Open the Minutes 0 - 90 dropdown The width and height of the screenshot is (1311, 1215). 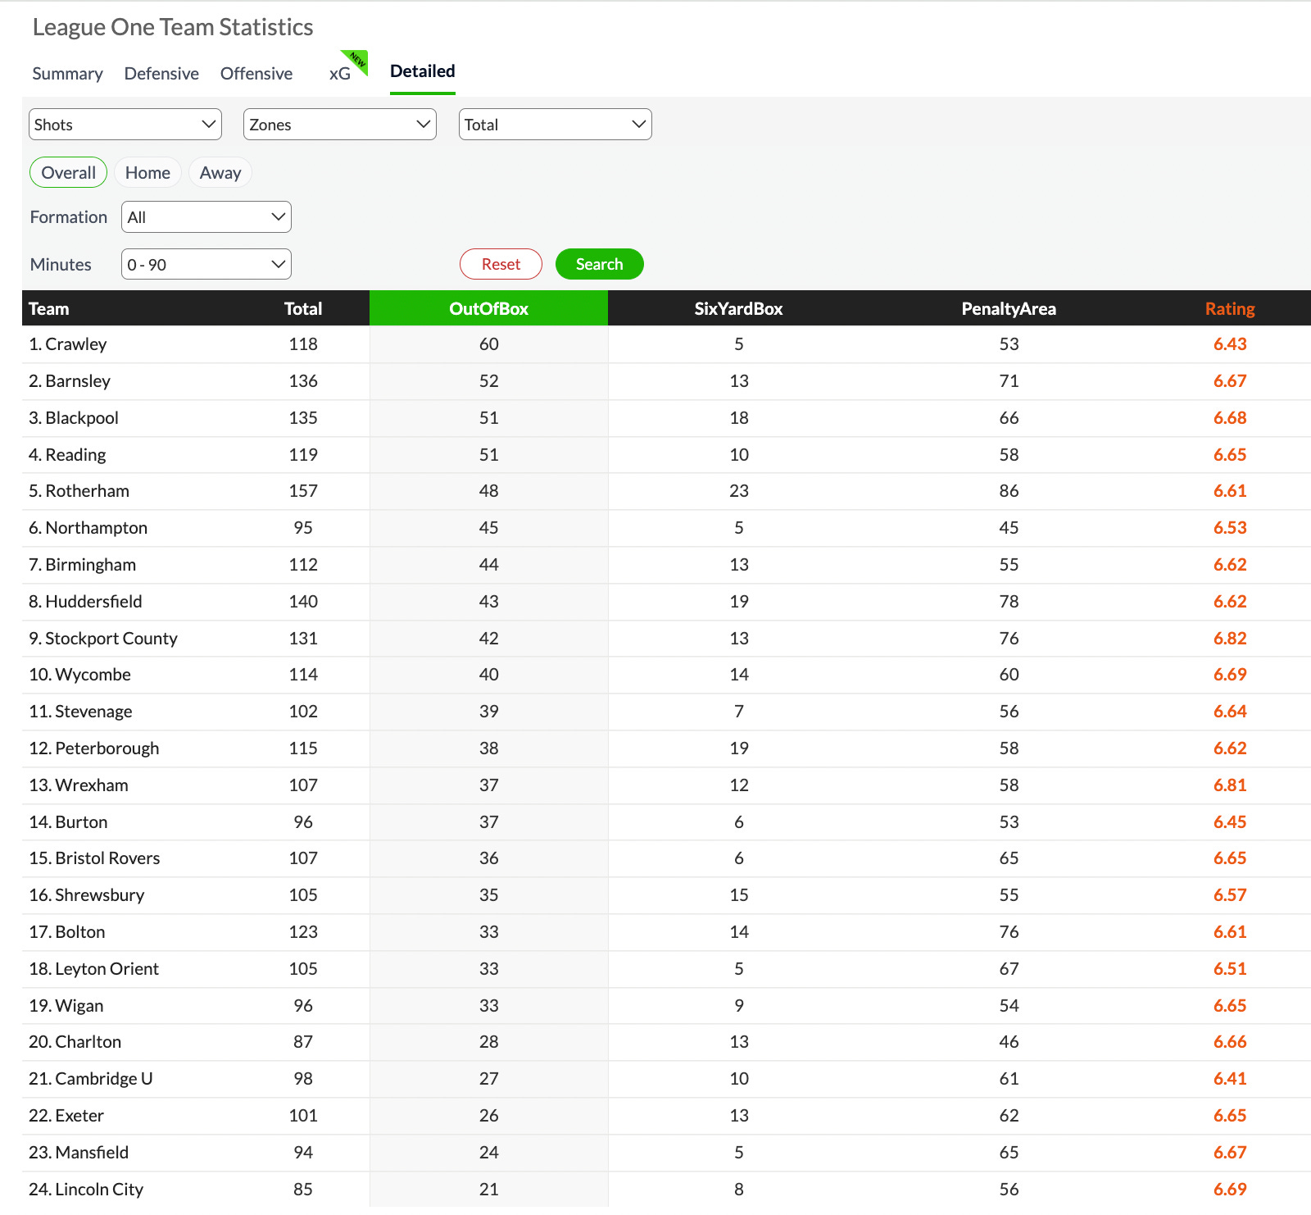[206, 265]
